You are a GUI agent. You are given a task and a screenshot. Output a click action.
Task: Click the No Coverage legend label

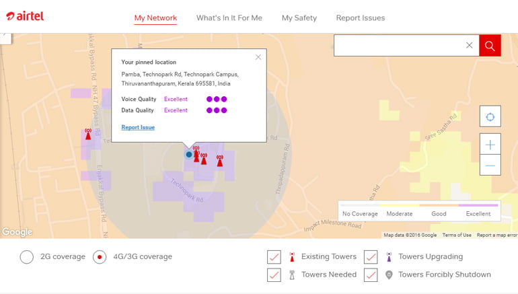pyautogui.click(x=360, y=214)
